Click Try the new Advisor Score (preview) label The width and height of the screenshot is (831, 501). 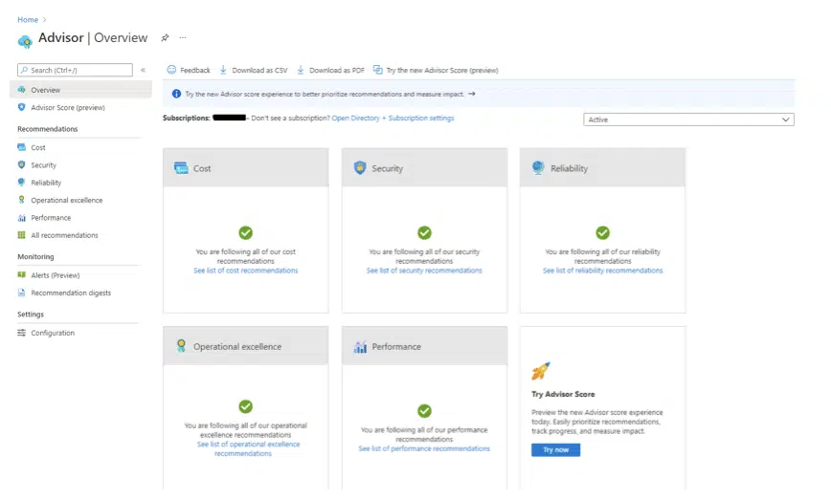click(442, 70)
